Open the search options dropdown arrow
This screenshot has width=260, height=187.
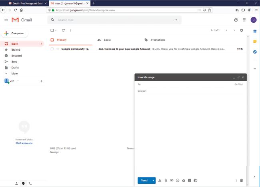coord(176,20)
